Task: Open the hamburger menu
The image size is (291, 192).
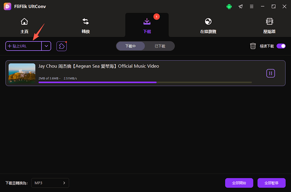Action: click(251, 7)
